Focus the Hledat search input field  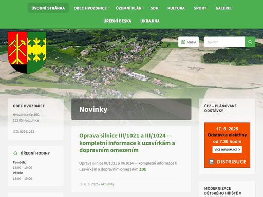(x=224, y=42)
